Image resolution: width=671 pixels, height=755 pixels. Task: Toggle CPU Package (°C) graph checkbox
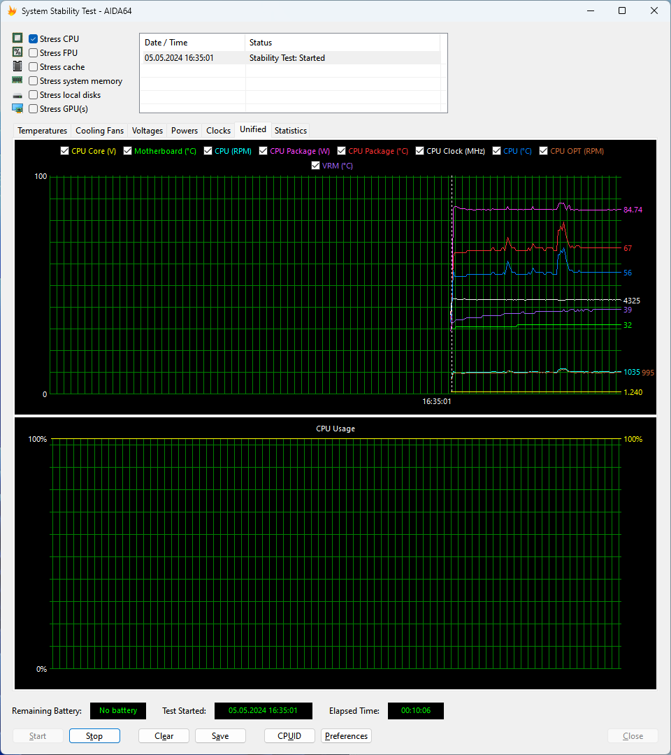(341, 151)
